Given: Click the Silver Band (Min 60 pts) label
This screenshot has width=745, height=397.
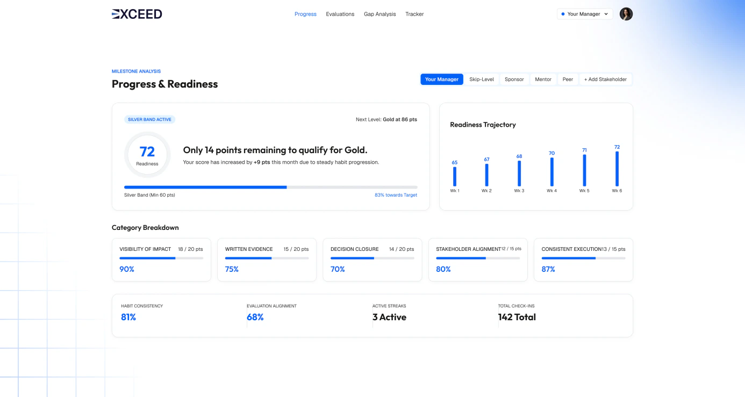Looking at the screenshot, I should point(149,195).
